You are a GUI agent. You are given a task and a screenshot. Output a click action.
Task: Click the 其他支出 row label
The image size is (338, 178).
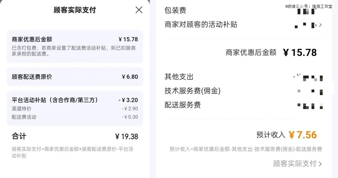[179, 77]
